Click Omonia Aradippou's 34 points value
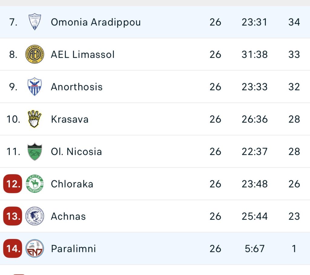 [x=294, y=22]
